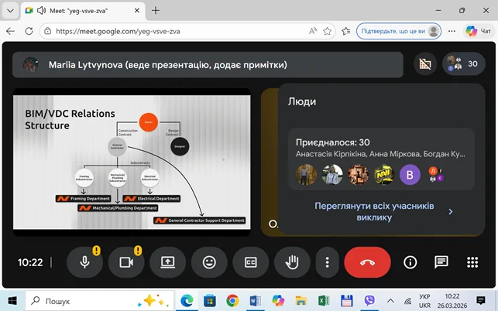498x311 pixels.
Task: Click the BIM/VDC presentation slide thumbnail
Action: click(x=132, y=160)
